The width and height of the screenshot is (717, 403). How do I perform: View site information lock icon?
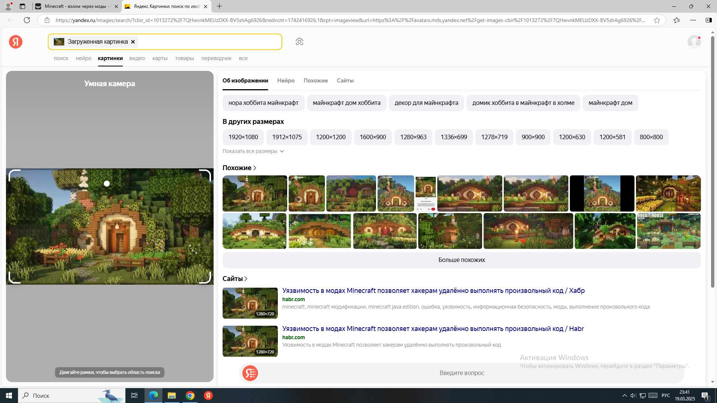click(47, 20)
